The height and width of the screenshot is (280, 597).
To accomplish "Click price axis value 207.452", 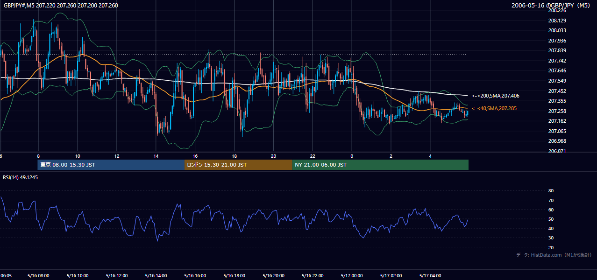I will [x=557, y=91].
